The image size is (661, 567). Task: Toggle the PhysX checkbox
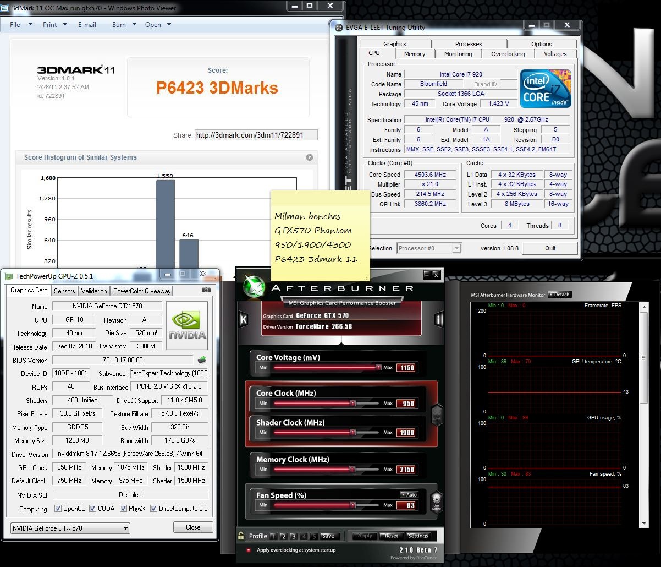124,509
